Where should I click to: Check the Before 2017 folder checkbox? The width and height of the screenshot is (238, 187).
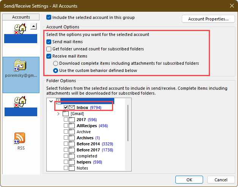(x=66, y=150)
